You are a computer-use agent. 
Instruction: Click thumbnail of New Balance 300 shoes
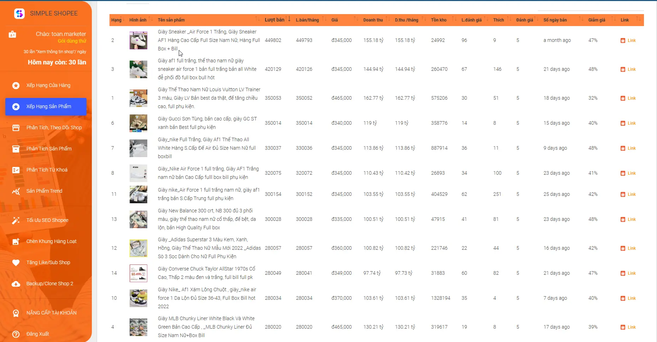pyautogui.click(x=138, y=219)
